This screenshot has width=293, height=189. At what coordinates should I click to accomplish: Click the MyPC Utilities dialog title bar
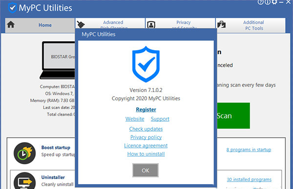click(x=146, y=34)
